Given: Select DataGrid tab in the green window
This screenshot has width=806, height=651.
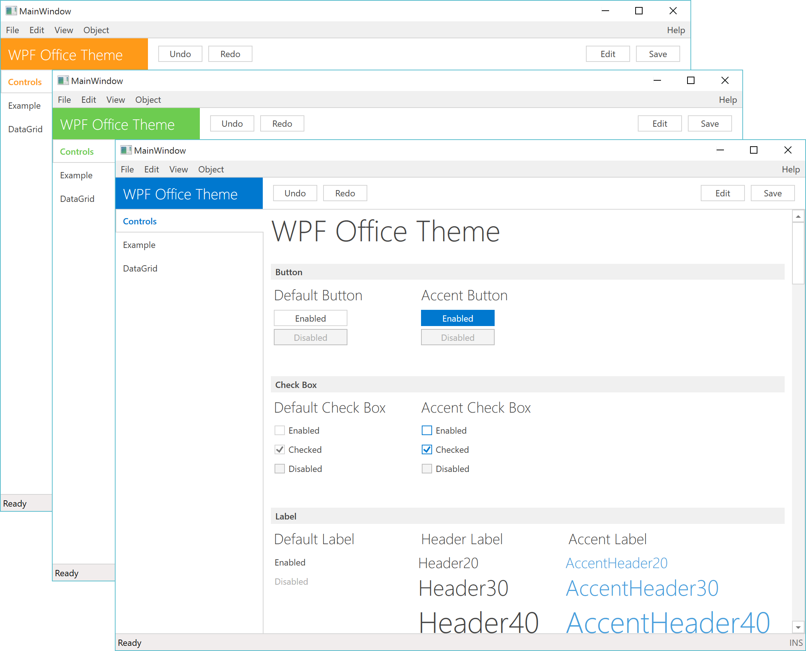Looking at the screenshot, I should (x=77, y=199).
